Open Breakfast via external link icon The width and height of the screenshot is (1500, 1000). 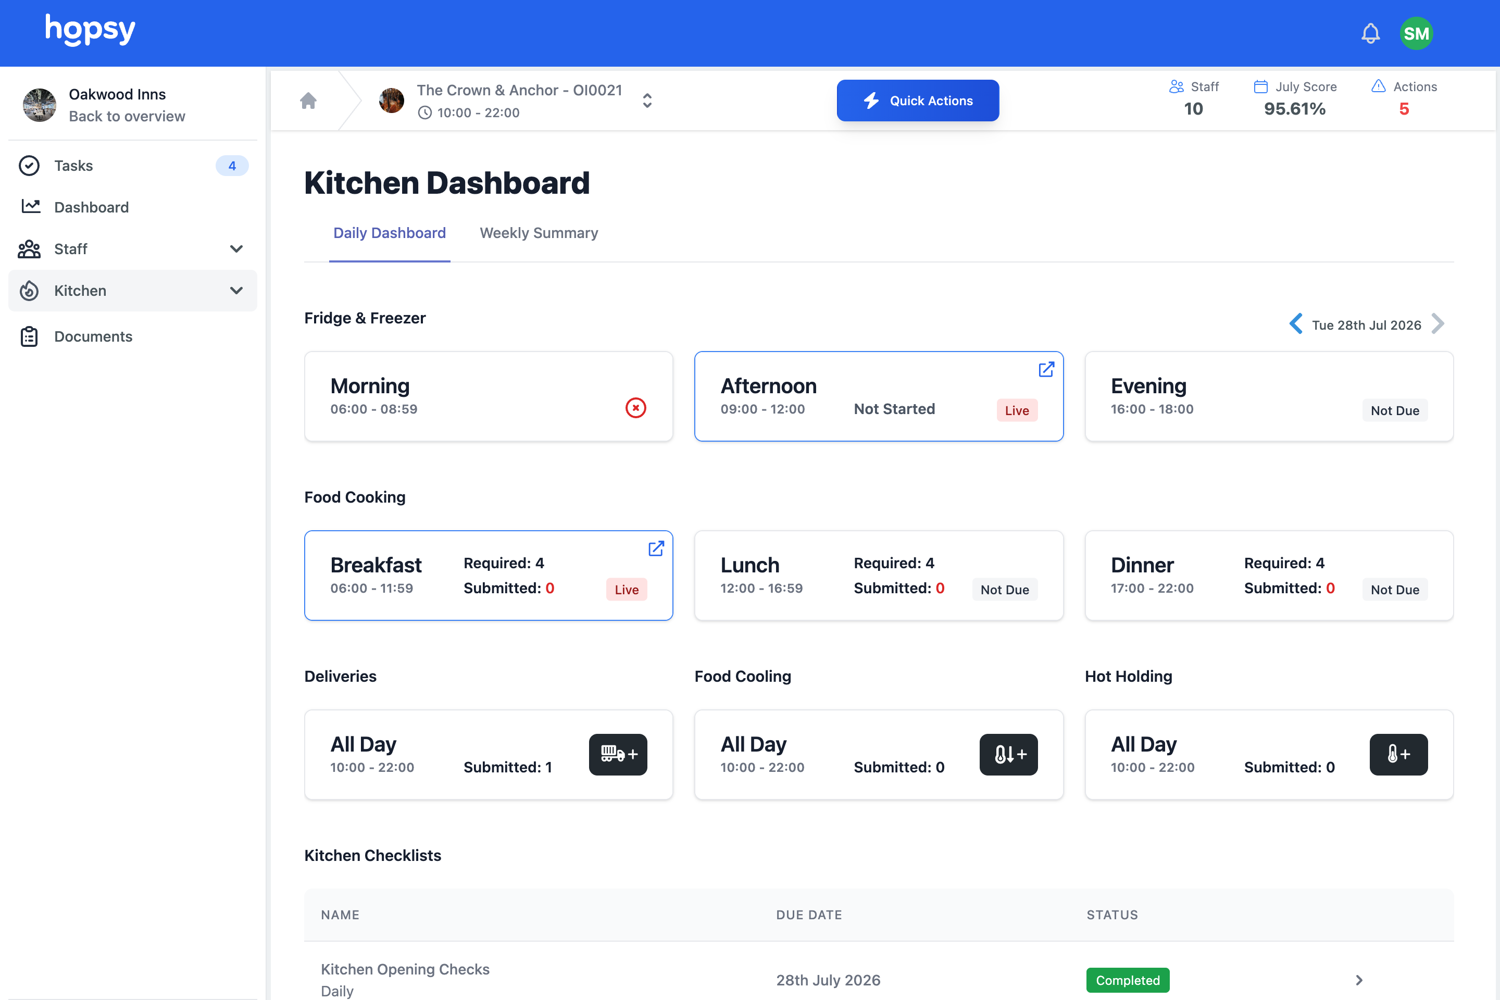coord(656,548)
